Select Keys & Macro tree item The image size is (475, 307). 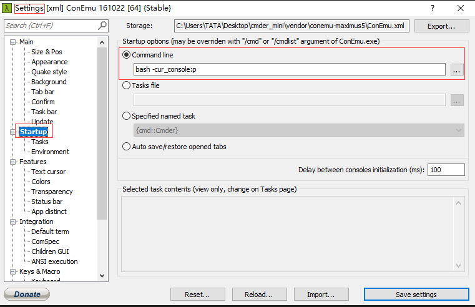tap(40, 272)
